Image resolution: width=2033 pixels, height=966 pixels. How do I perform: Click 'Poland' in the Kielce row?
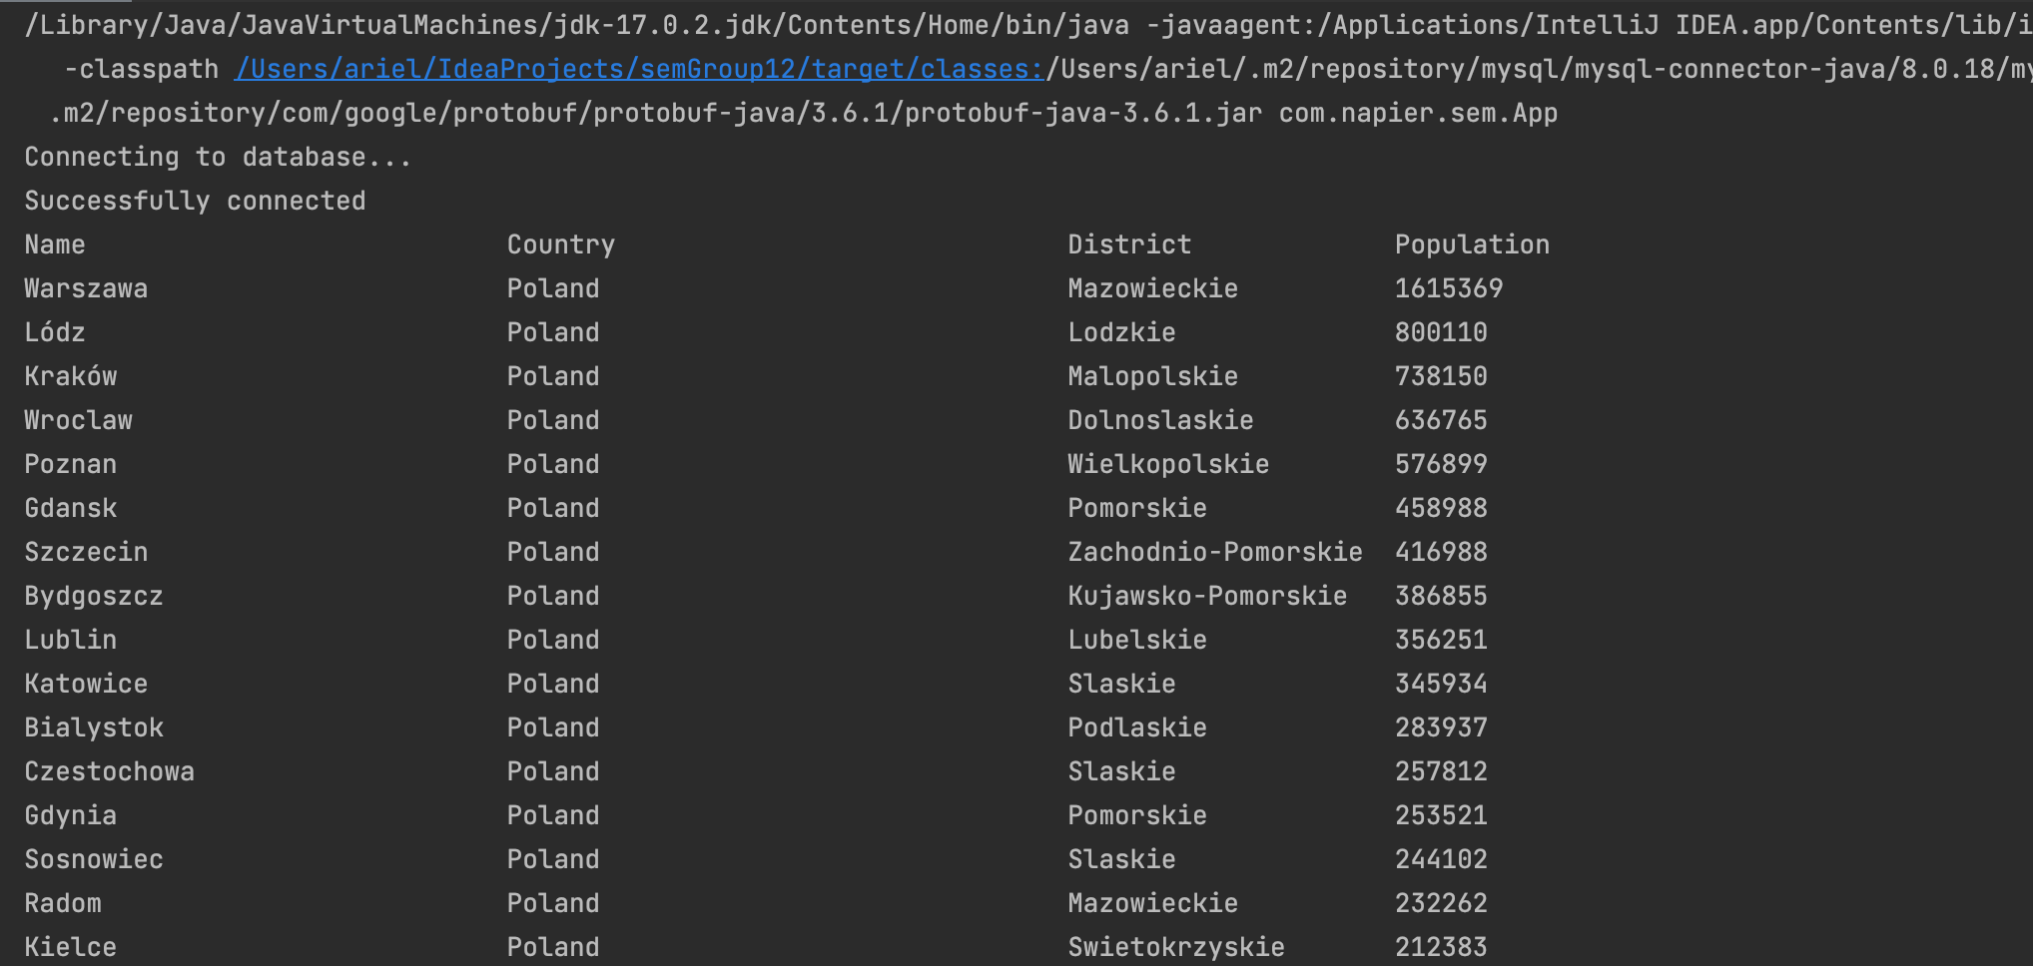553,947
